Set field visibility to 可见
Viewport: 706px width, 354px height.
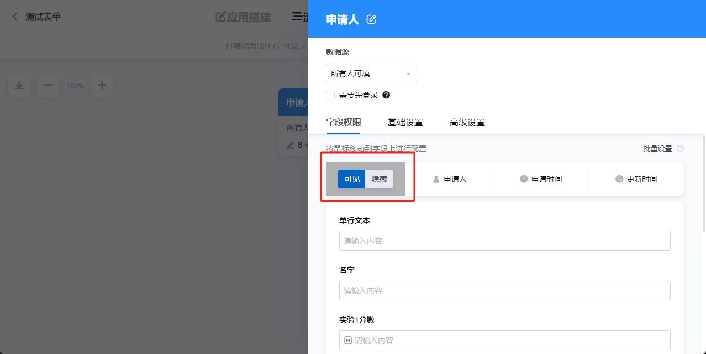pos(351,179)
